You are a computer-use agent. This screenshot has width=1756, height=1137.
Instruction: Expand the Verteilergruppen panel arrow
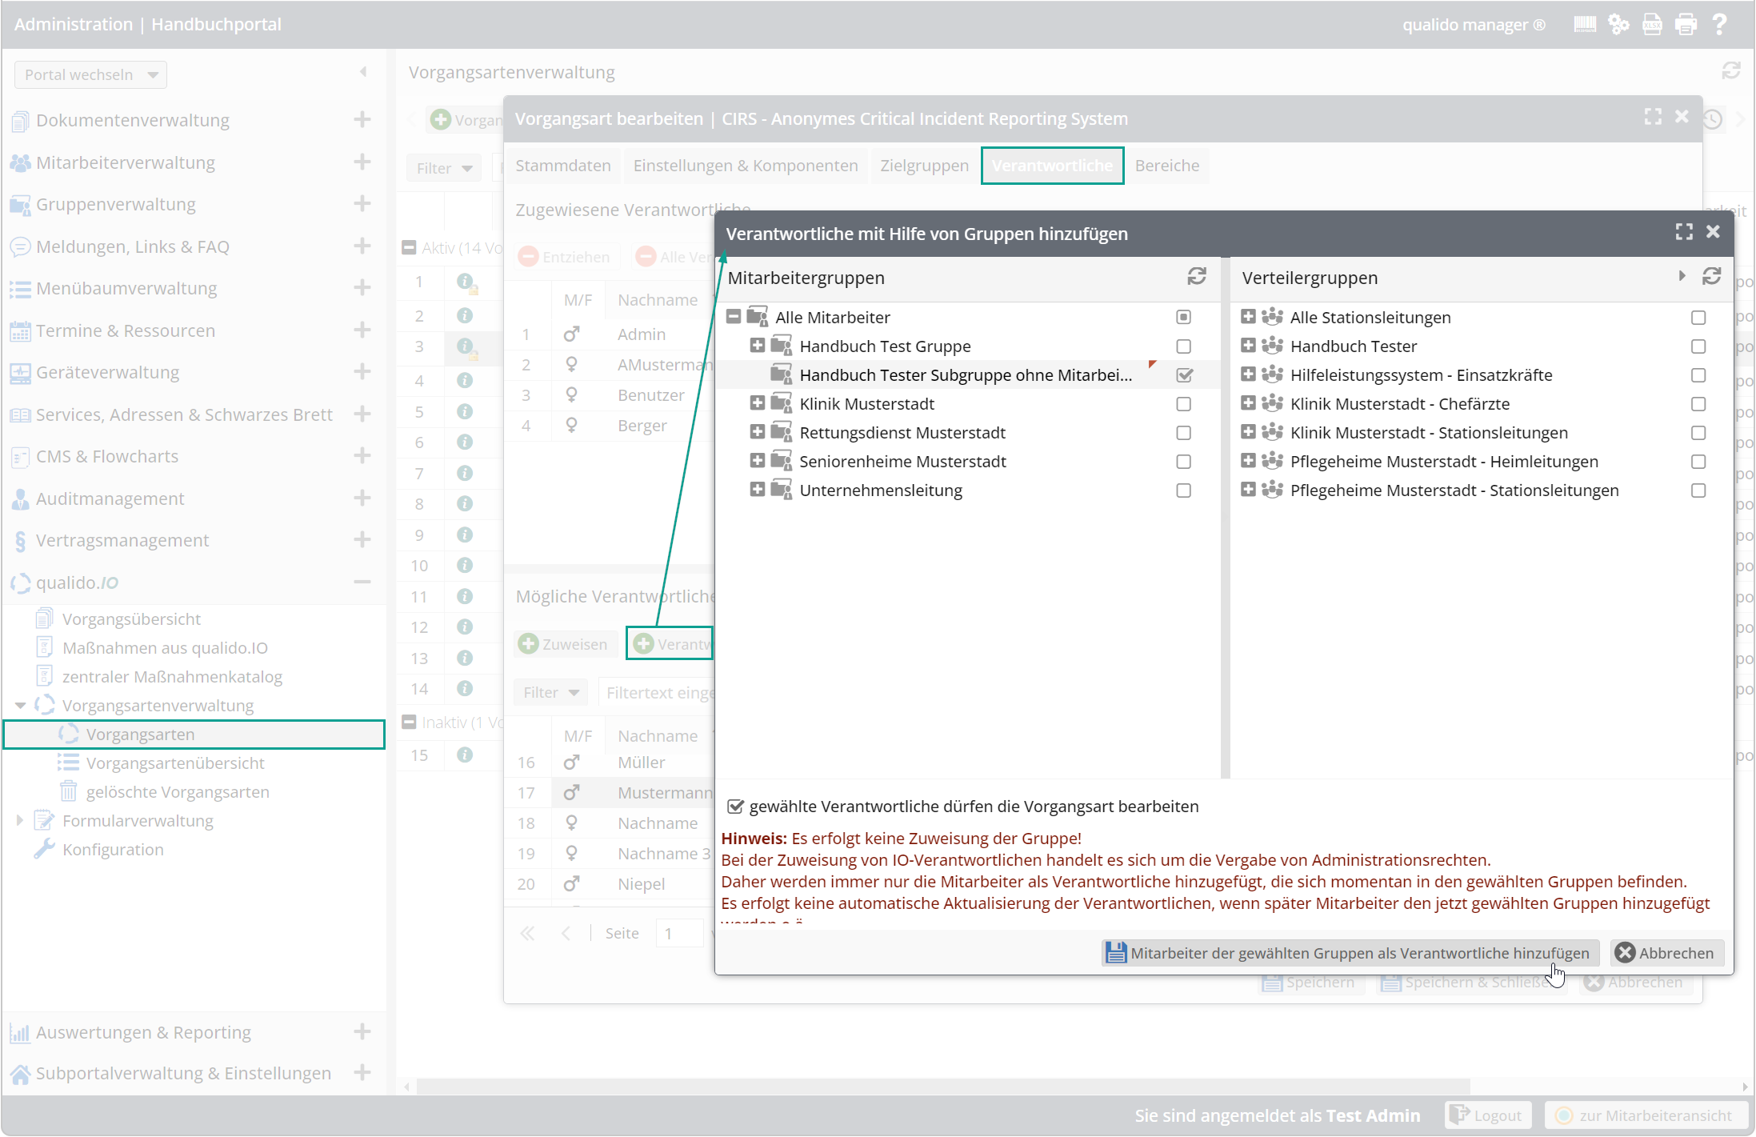(1682, 276)
